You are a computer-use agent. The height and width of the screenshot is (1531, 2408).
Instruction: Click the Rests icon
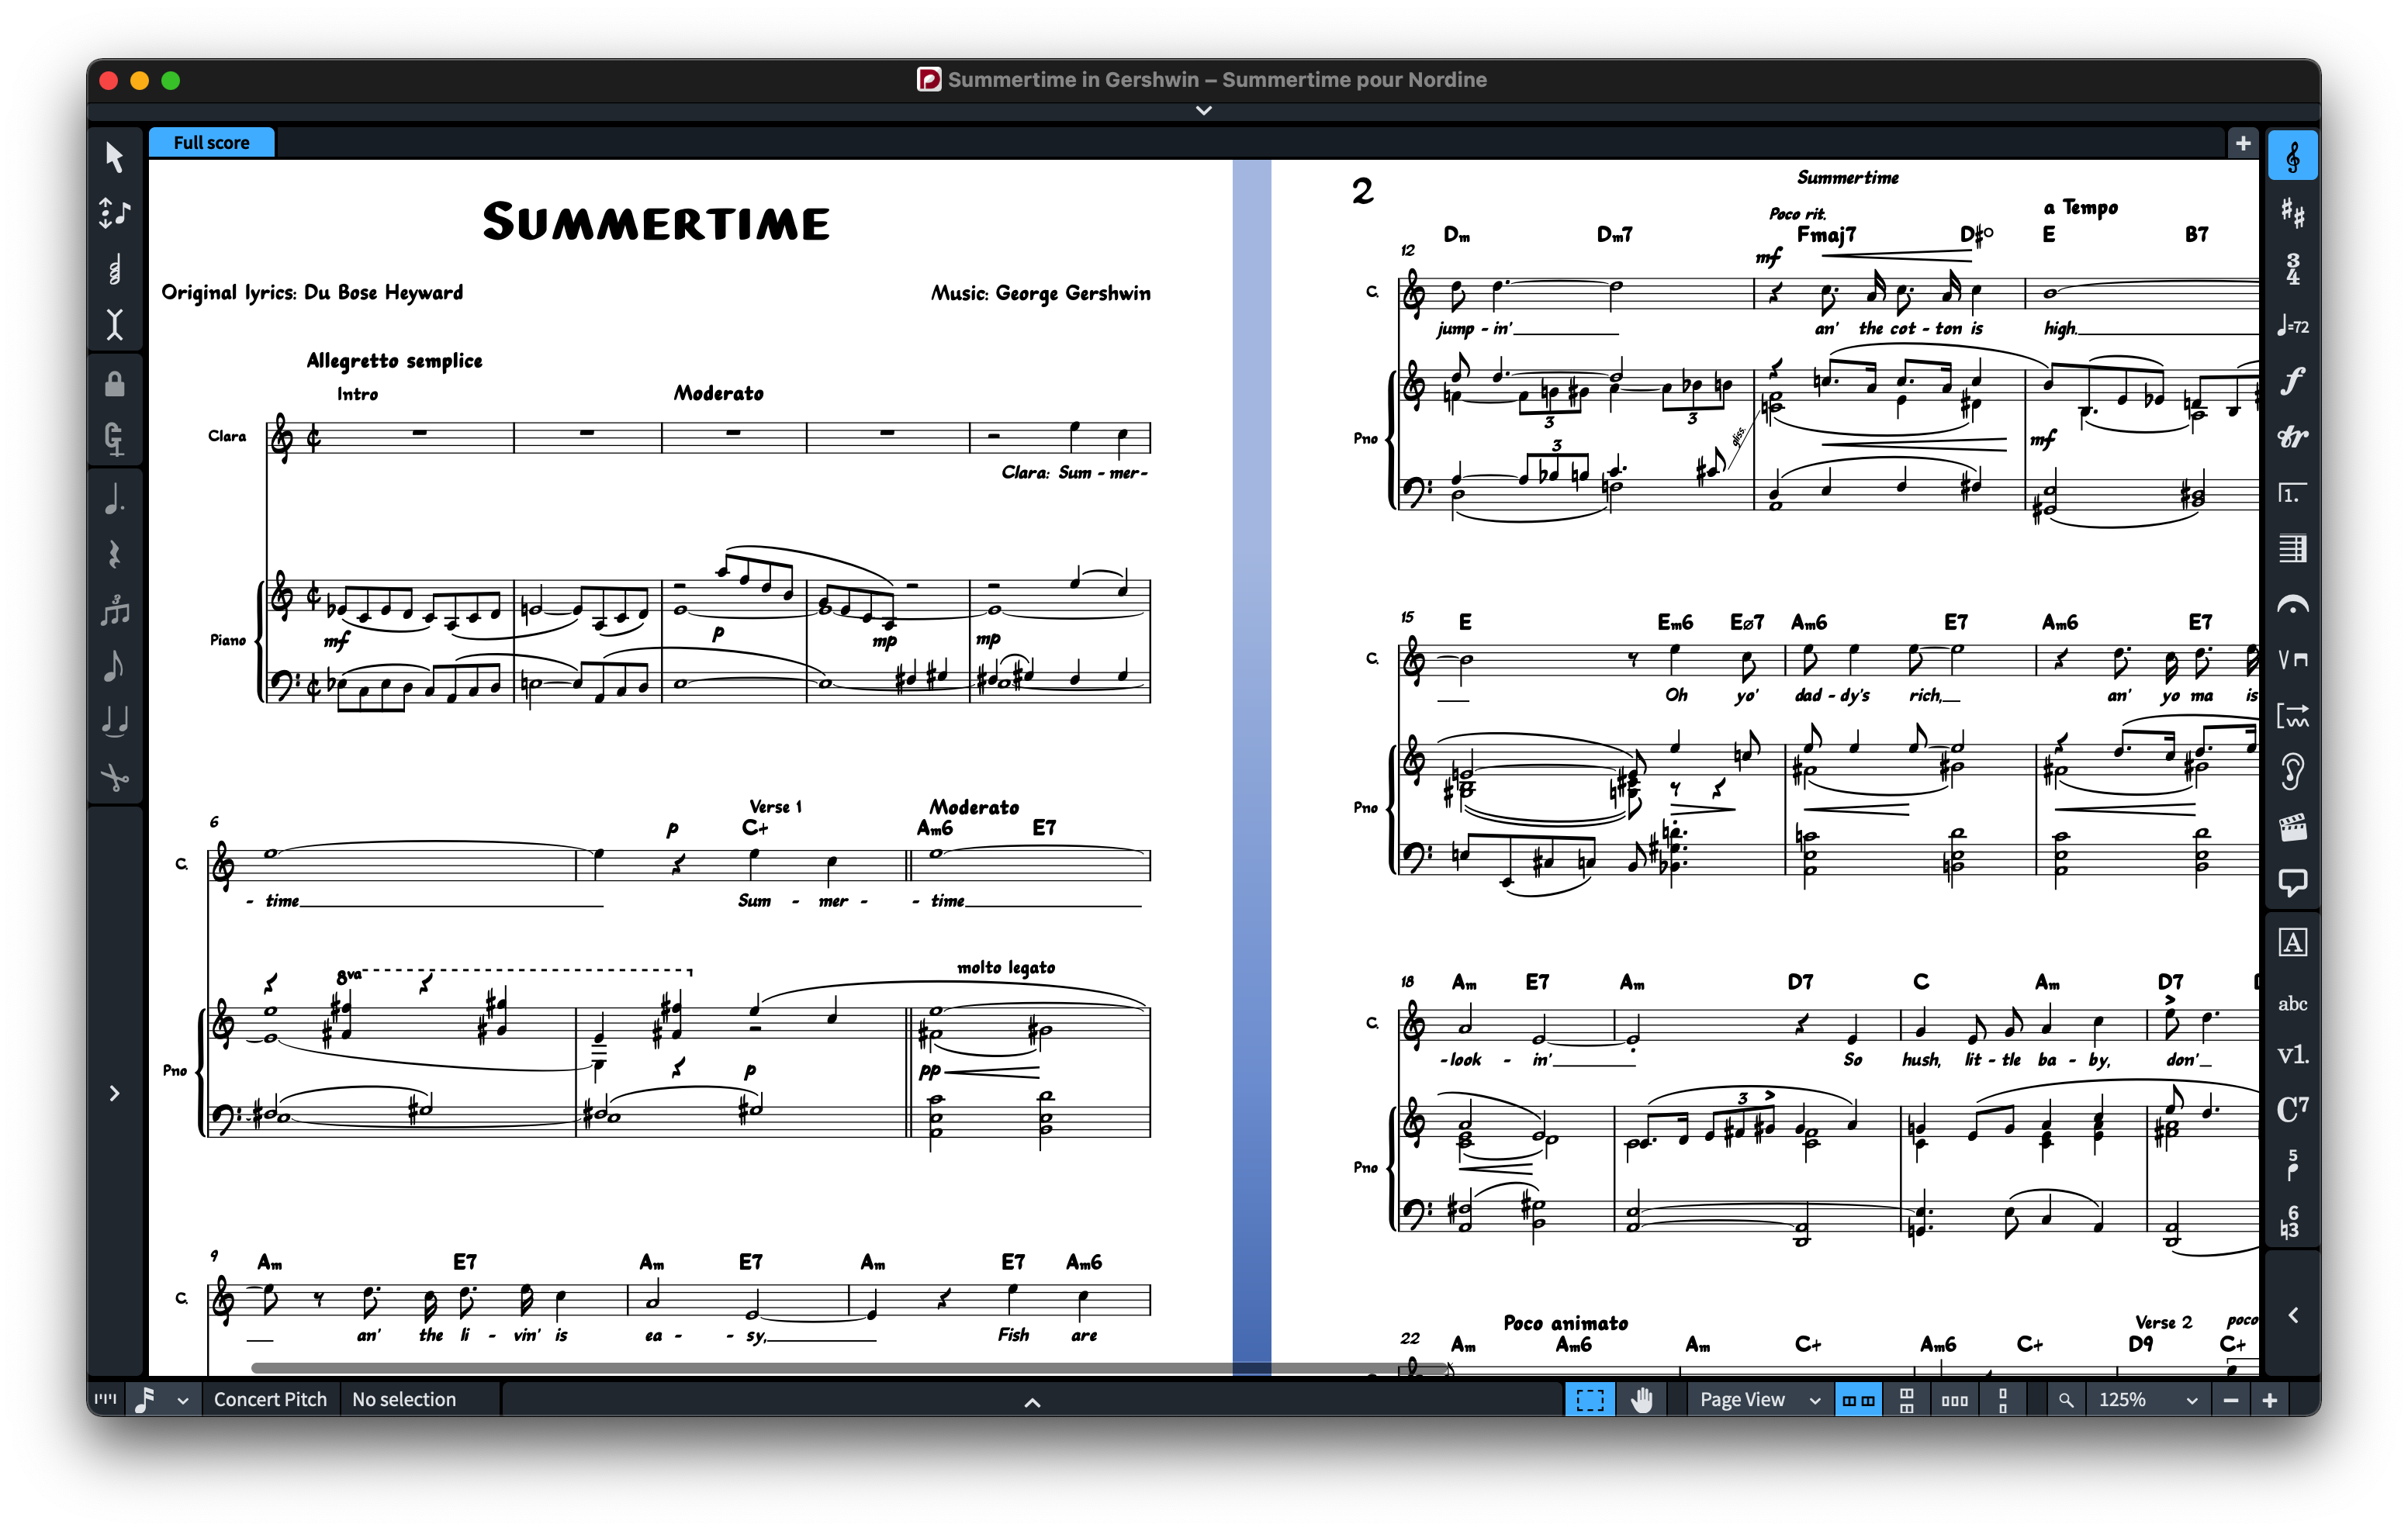[114, 555]
